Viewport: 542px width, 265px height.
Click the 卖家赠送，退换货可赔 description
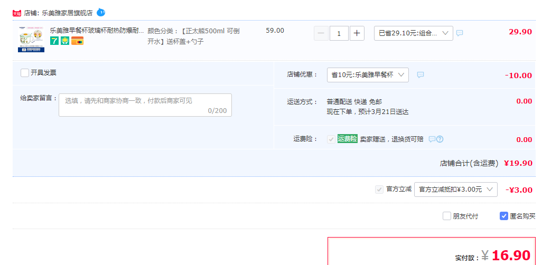tap(391, 139)
